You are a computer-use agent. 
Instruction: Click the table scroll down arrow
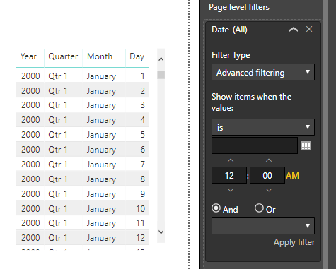pyautogui.click(x=161, y=232)
